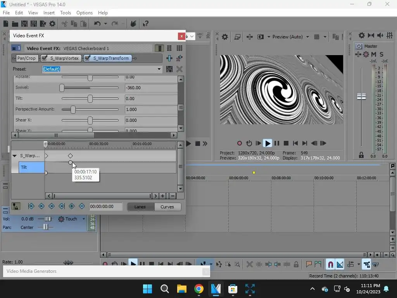Click Record button in Video Preview transport

[x=240, y=144]
